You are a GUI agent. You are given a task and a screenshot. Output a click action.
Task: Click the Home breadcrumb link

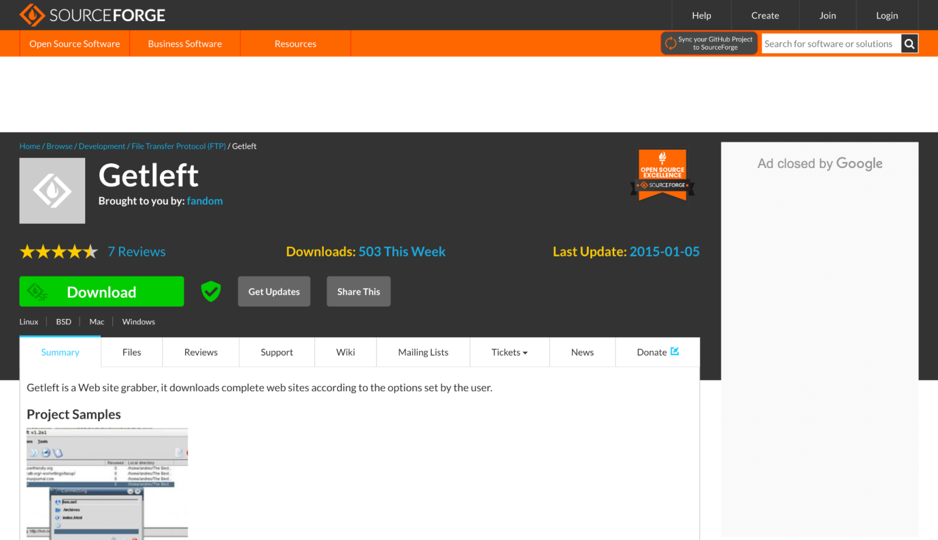tap(30, 146)
